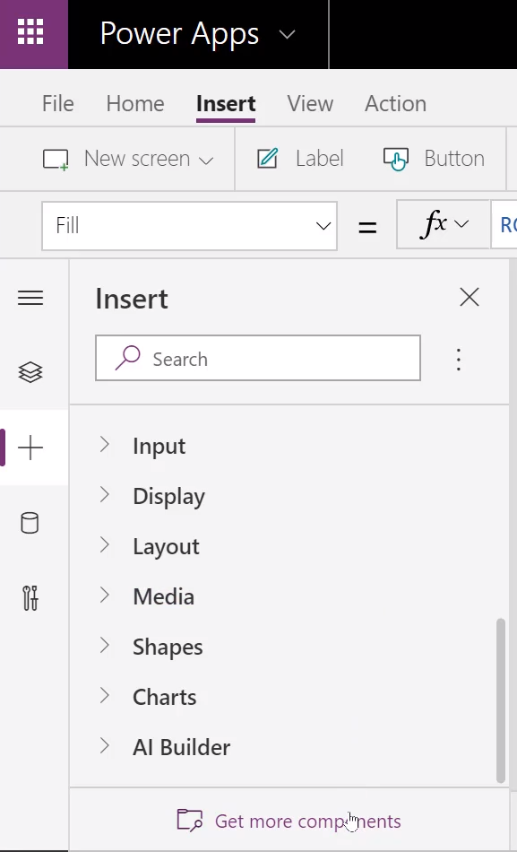Insert a Button from the ribbon

pos(434,159)
